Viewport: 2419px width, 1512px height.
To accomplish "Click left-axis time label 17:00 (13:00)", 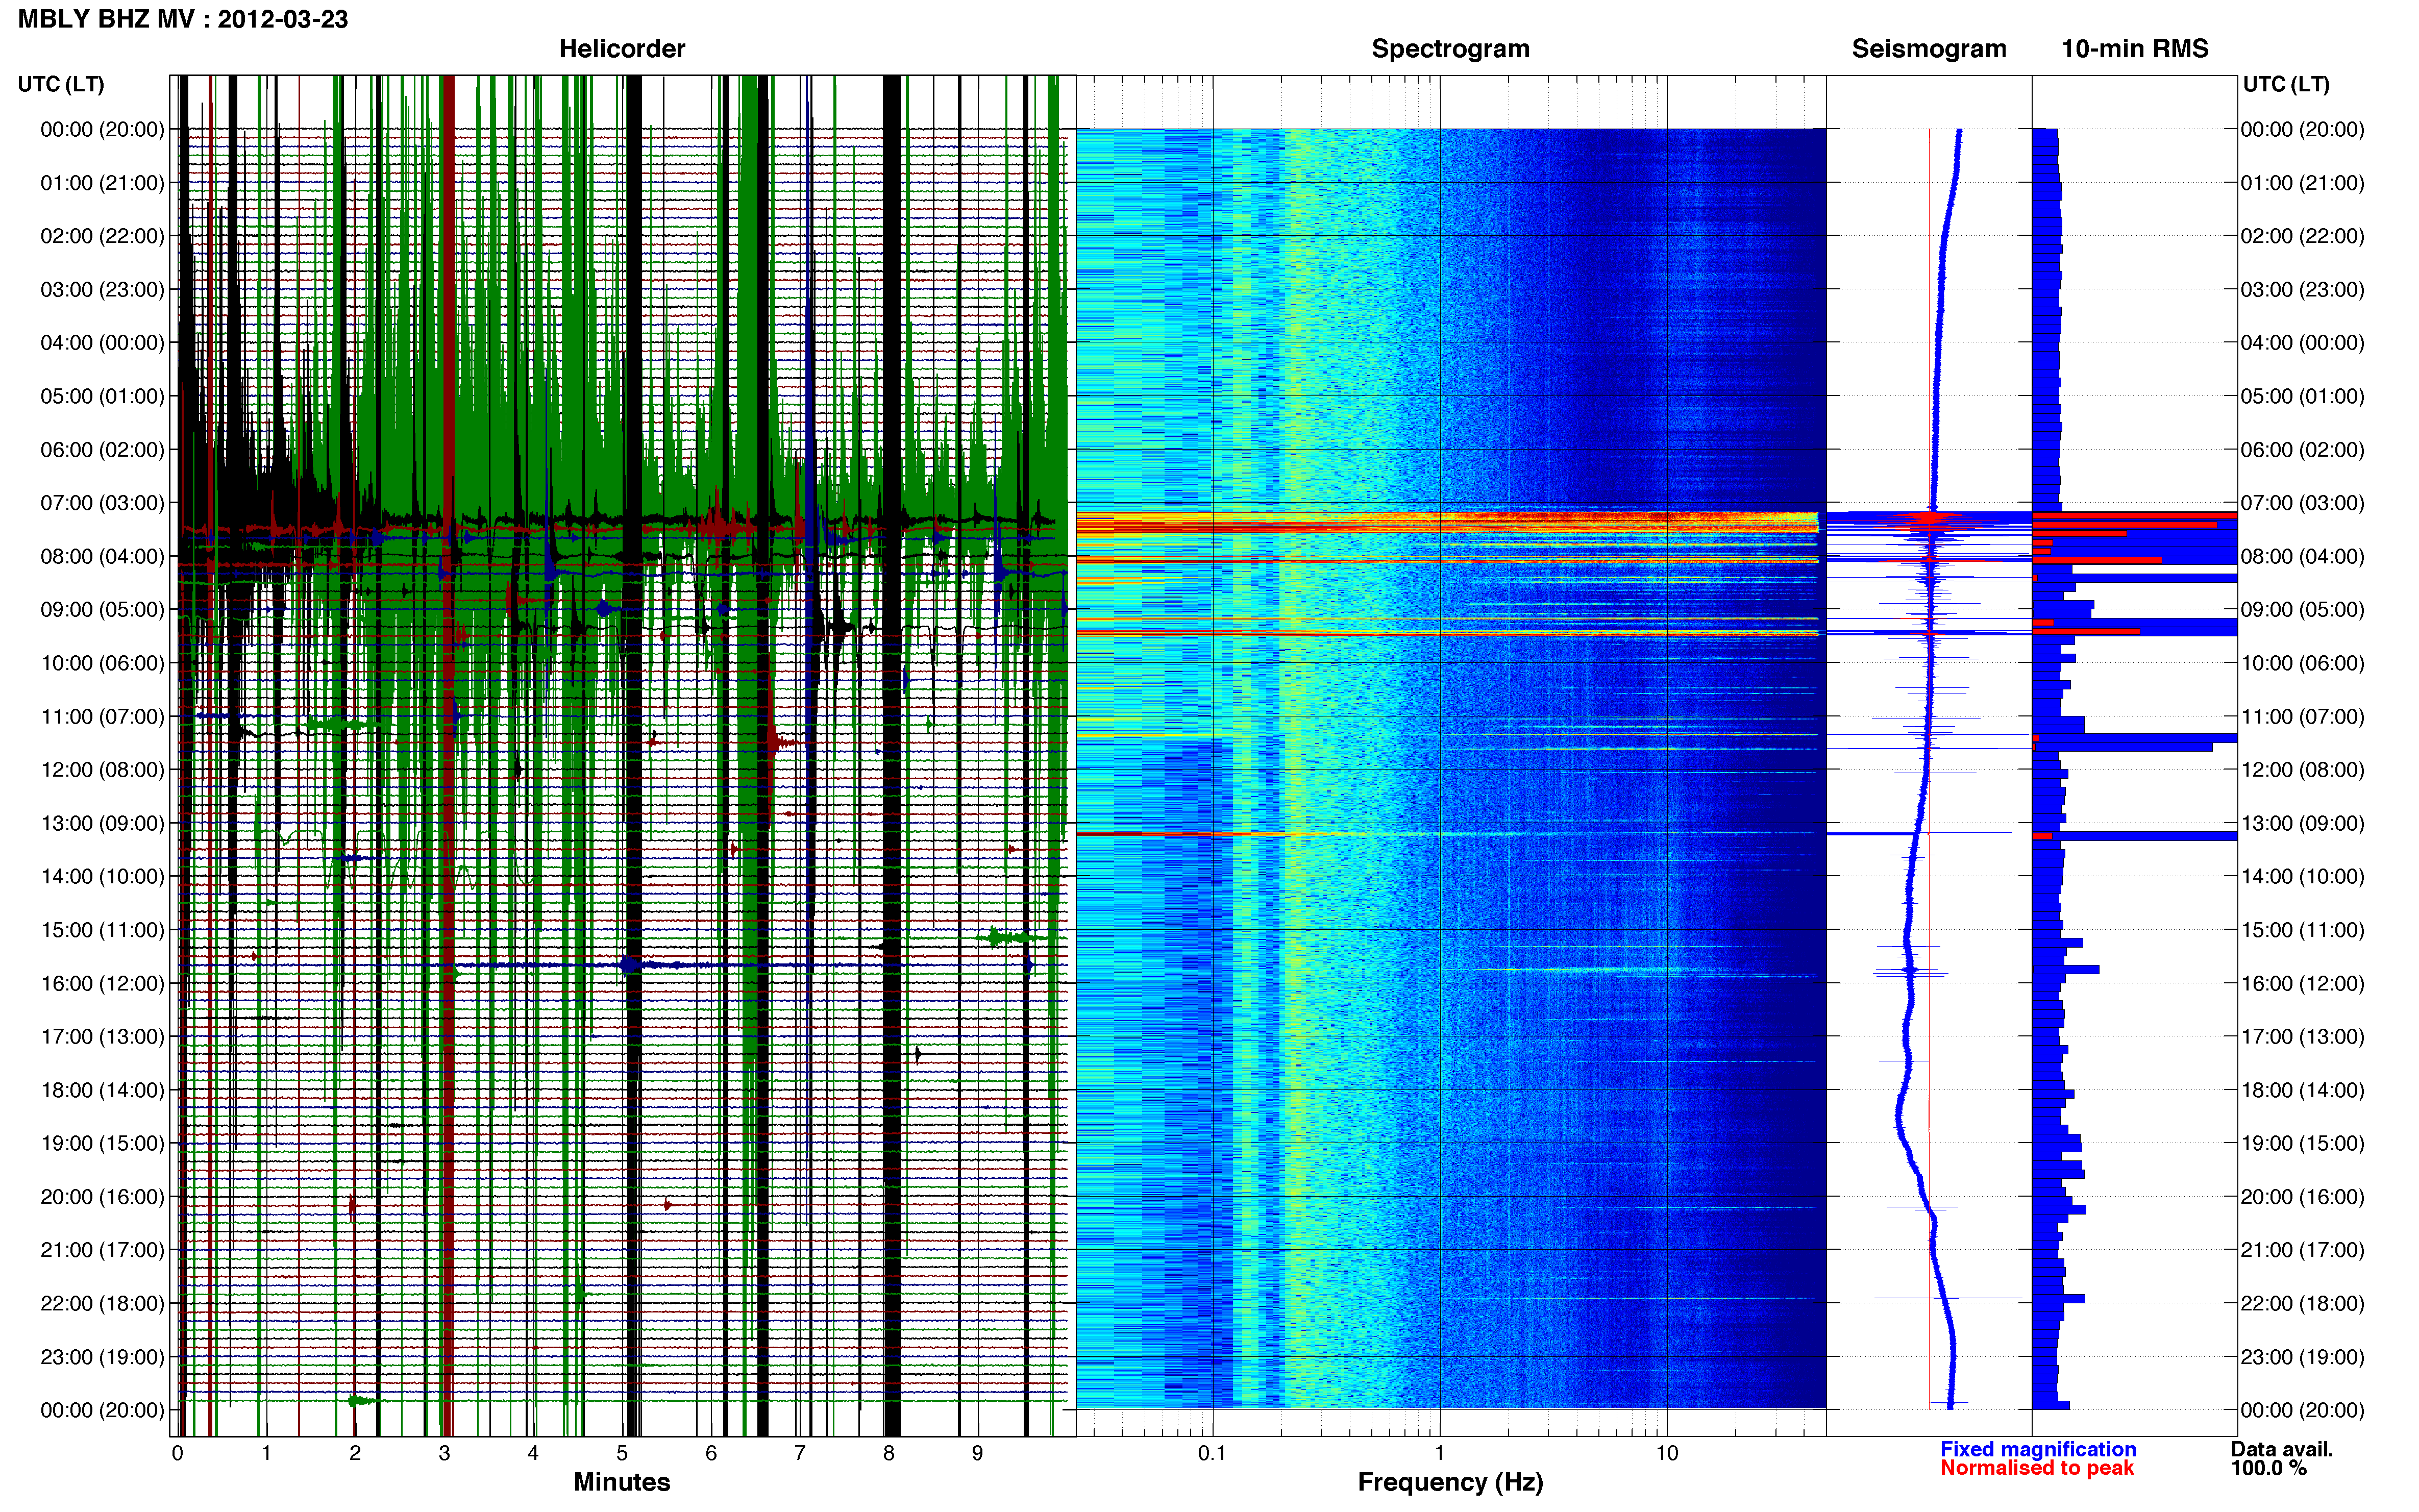I will pos(102,1037).
